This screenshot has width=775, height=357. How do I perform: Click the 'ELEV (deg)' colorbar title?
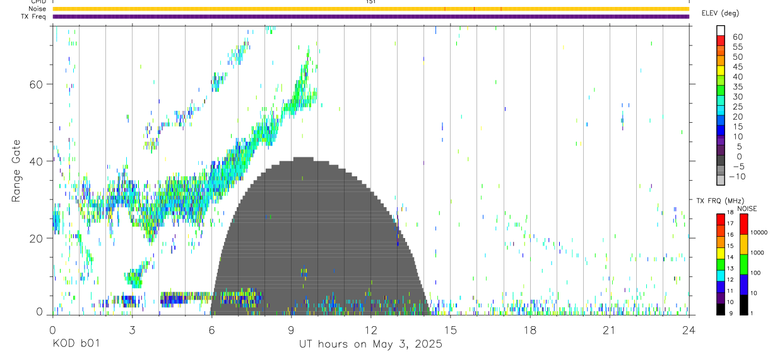pos(720,13)
